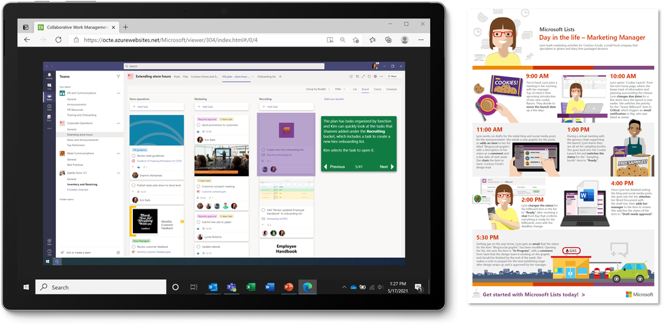Click the Edge refresh button

pyautogui.click(x=58, y=40)
